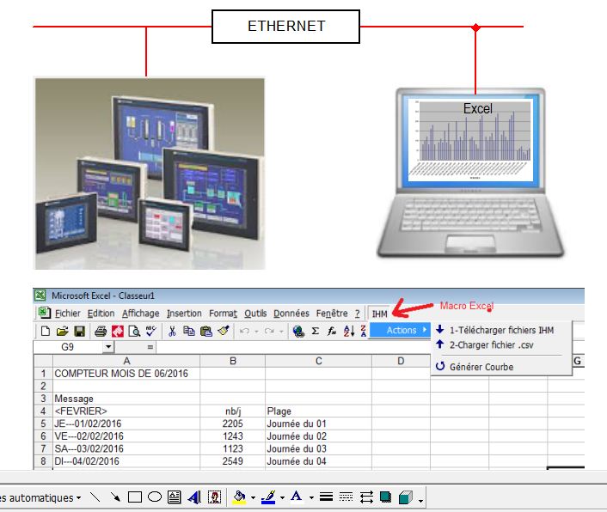Open the Format menu

click(x=223, y=314)
